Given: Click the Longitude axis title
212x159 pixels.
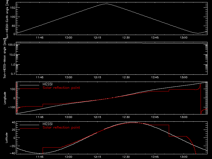Looking at the screenshot, I should pyautogui.click(x=5, y=98).
